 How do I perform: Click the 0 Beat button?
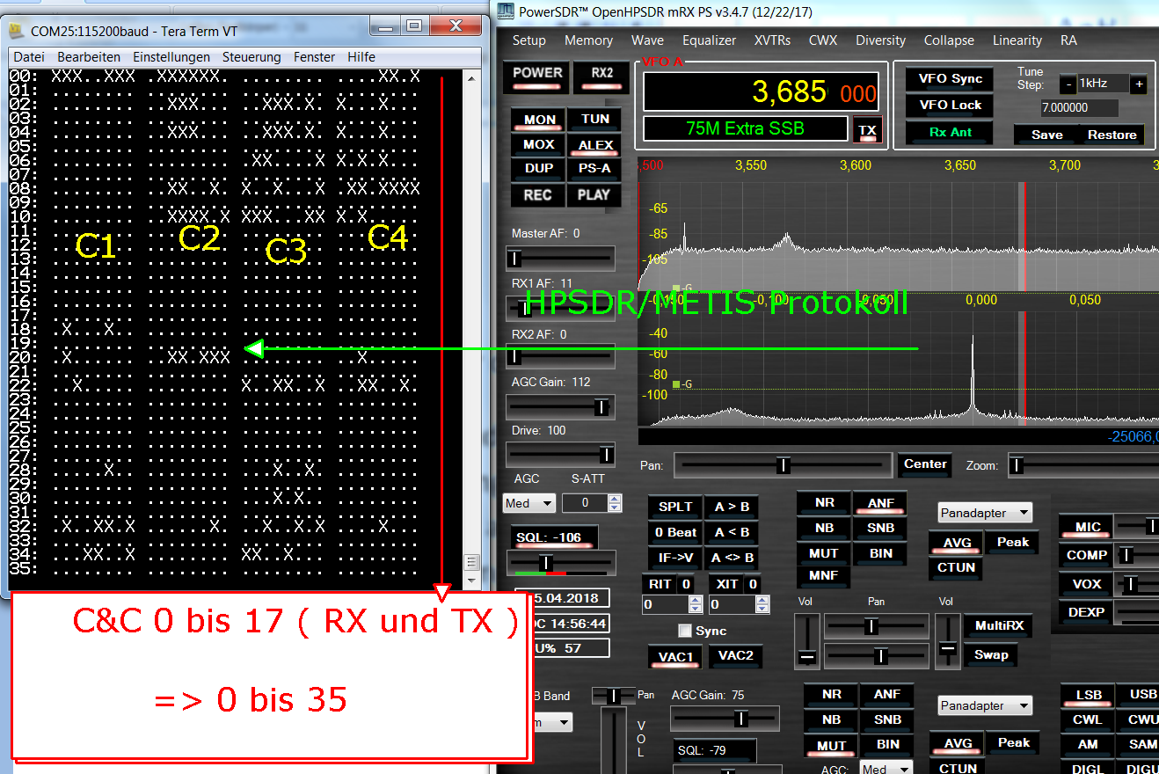coord(674,533)
